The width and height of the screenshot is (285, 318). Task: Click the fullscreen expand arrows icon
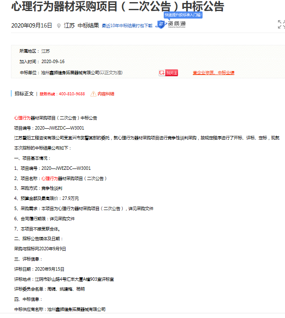[x=281, y=24]
